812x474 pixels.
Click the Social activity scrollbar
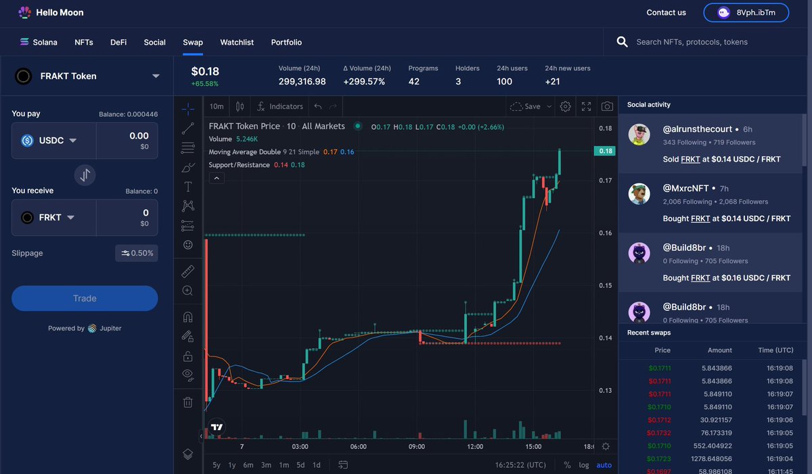coord(805,141)
